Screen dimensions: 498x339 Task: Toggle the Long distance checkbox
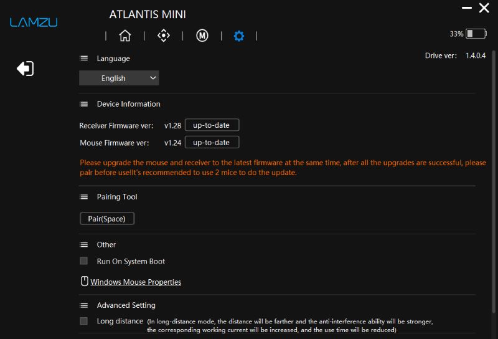click(x=84, y=321)
